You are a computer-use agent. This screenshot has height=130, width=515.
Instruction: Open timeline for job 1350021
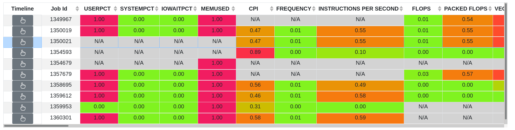(23, 42)
